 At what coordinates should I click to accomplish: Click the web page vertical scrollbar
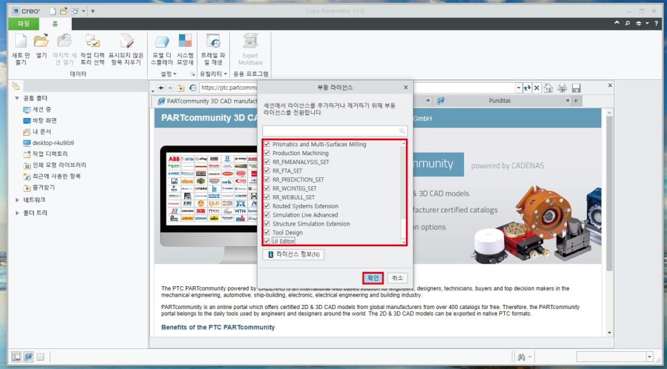tap(609, 222)
